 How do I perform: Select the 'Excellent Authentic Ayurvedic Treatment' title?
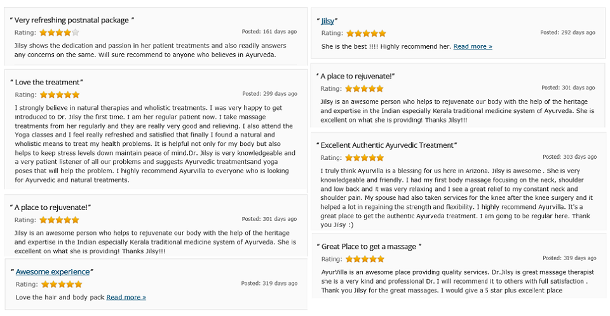[x=387, y=145]
